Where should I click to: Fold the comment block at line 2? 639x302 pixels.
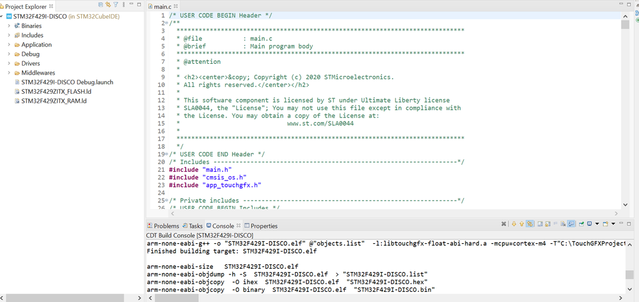(x=166, y=23)
